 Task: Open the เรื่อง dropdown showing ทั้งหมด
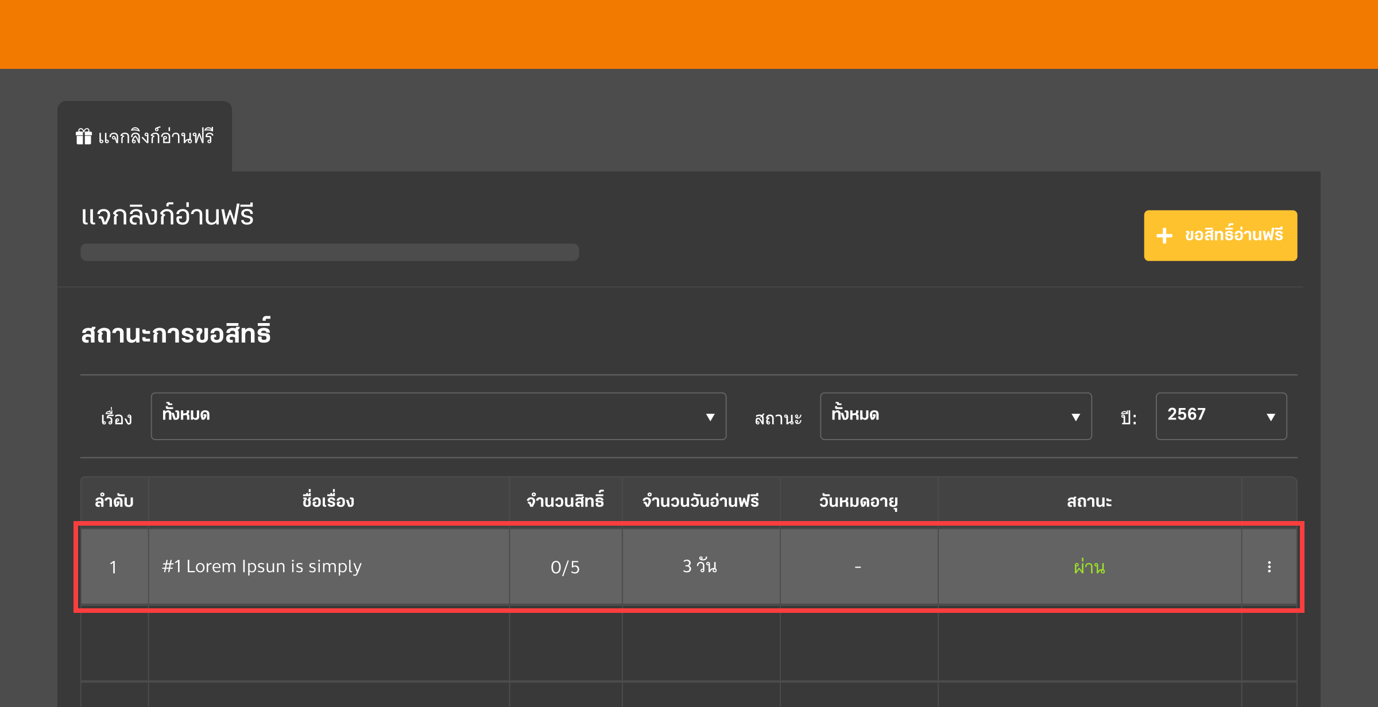coord(439,416)
